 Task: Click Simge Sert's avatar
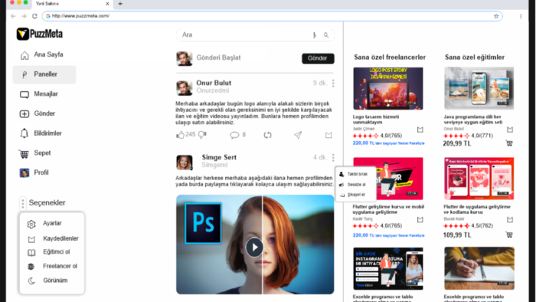coord(185,162)
